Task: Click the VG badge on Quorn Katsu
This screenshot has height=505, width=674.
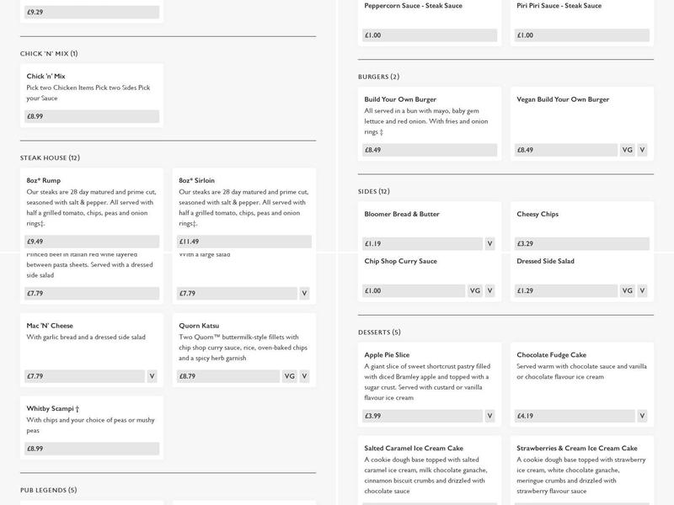Action: (x=290, y=376)
